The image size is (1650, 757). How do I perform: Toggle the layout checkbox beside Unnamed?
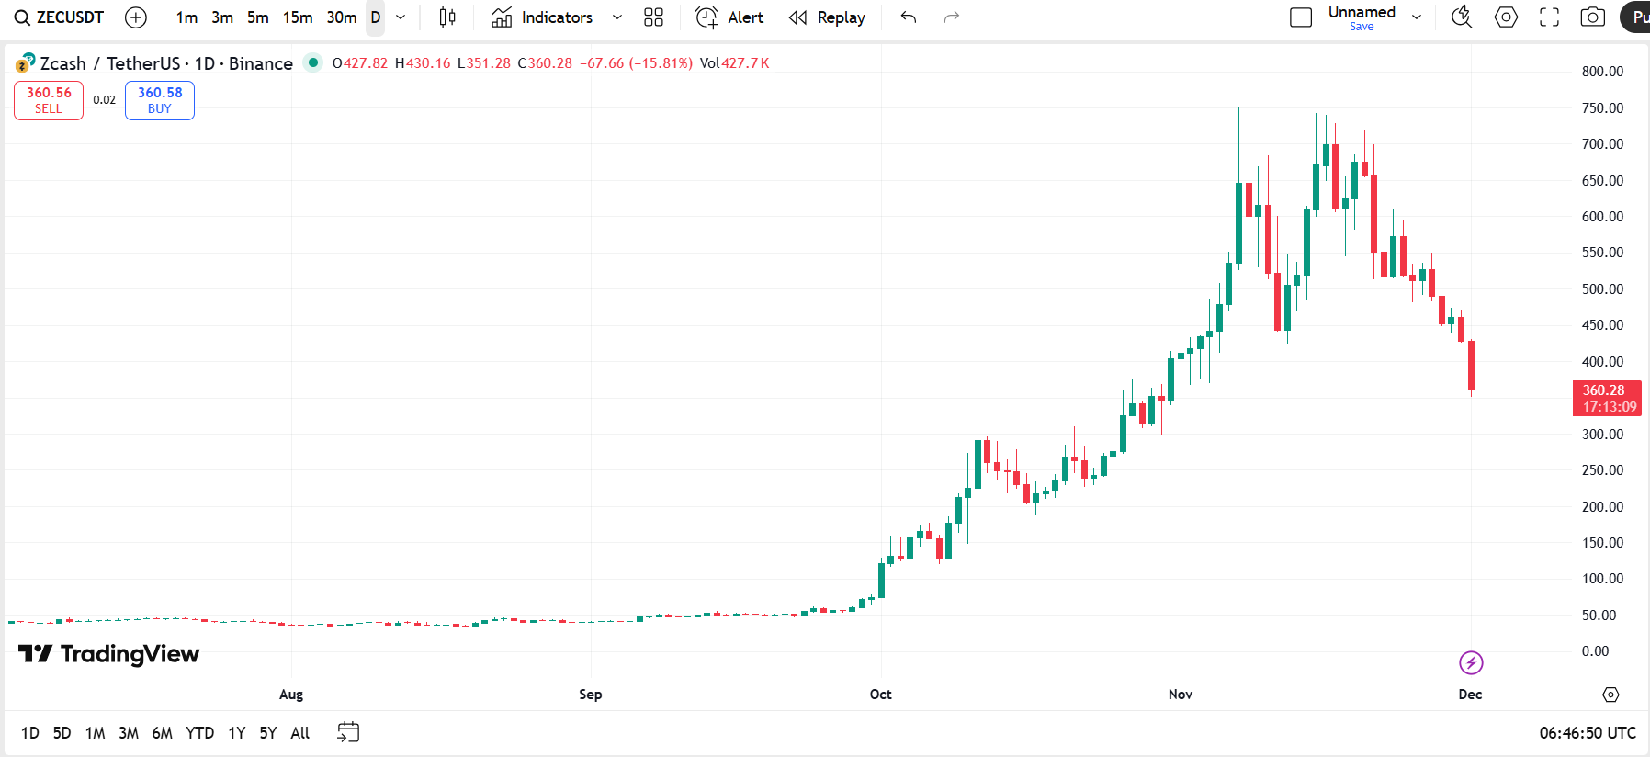1301,17
